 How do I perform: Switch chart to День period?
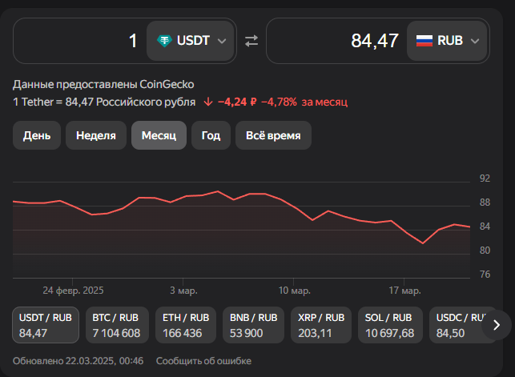[x=37, y=135]
